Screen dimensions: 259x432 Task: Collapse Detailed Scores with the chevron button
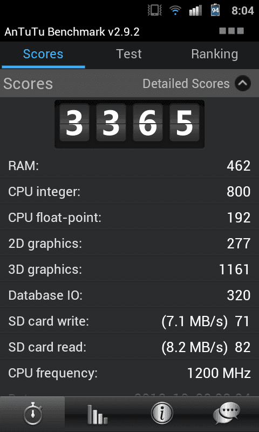[243, 84]
